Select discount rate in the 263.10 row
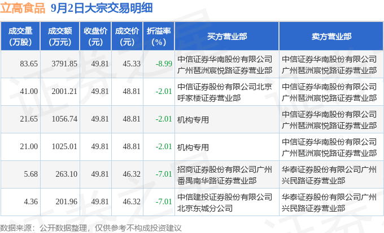Screen dimensions: 384x233 coord(164,174)
